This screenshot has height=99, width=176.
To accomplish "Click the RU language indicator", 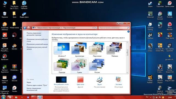I will tap(147, 97).
